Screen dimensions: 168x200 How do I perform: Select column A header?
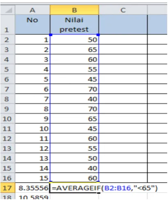[32, 10]
